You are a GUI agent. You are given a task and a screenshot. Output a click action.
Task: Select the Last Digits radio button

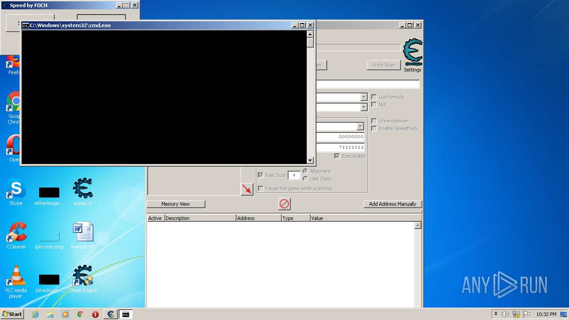click(x=305, y=179)
